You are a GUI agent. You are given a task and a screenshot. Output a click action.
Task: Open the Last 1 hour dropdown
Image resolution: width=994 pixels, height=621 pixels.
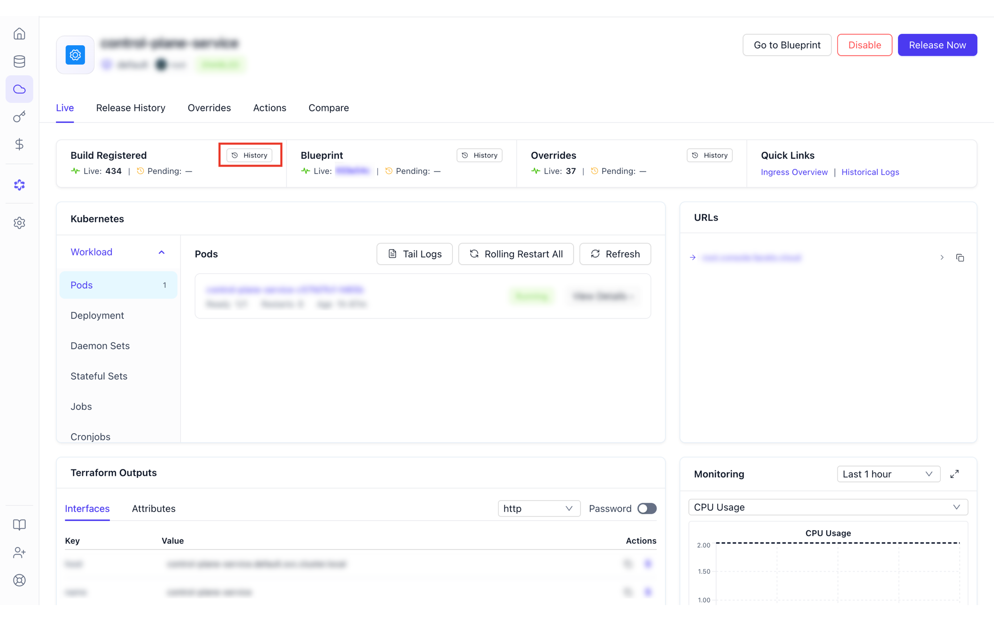[888, 474]
